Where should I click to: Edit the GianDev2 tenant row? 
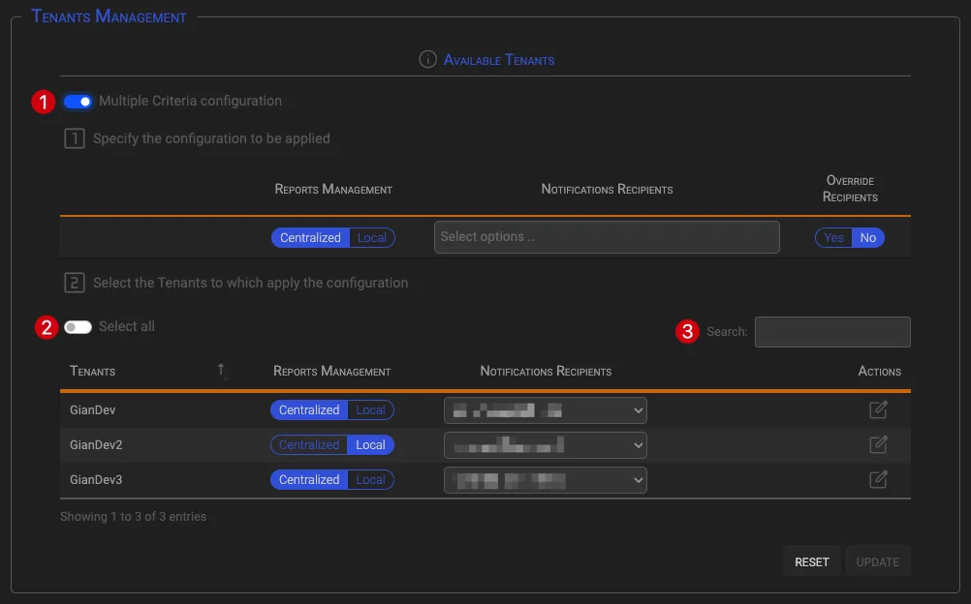pyautogui.click(x=878, y=444)
